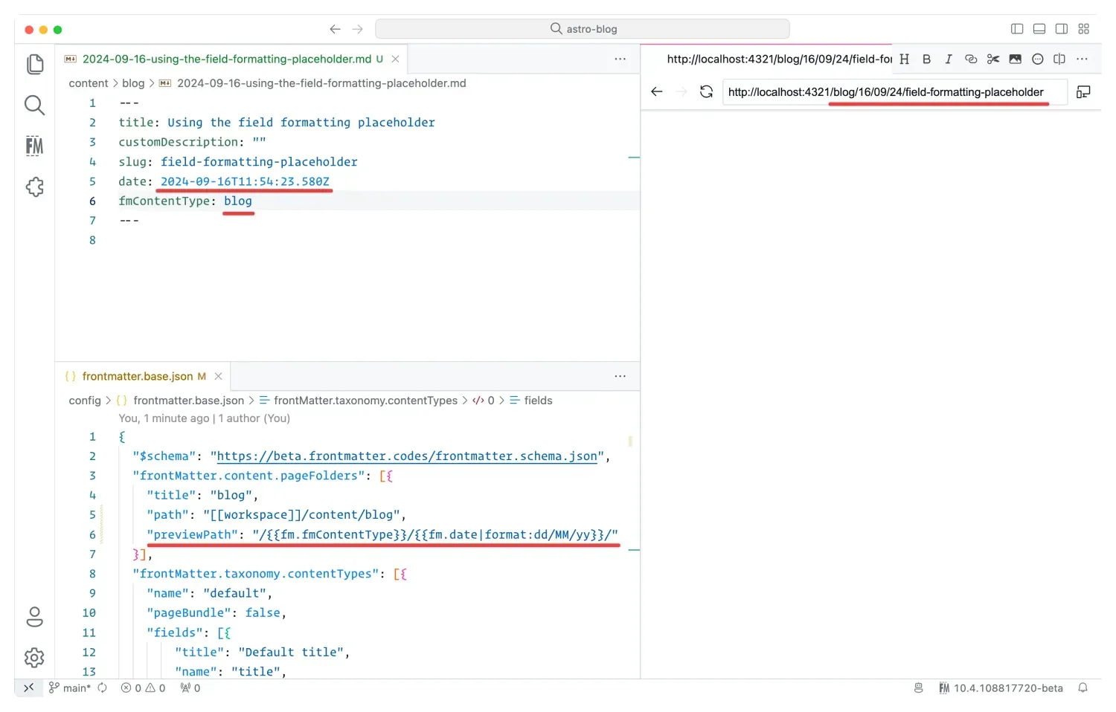The image size is (1116, 712).
Task: Open the Accounts menu icon
Action: [34, 617]
